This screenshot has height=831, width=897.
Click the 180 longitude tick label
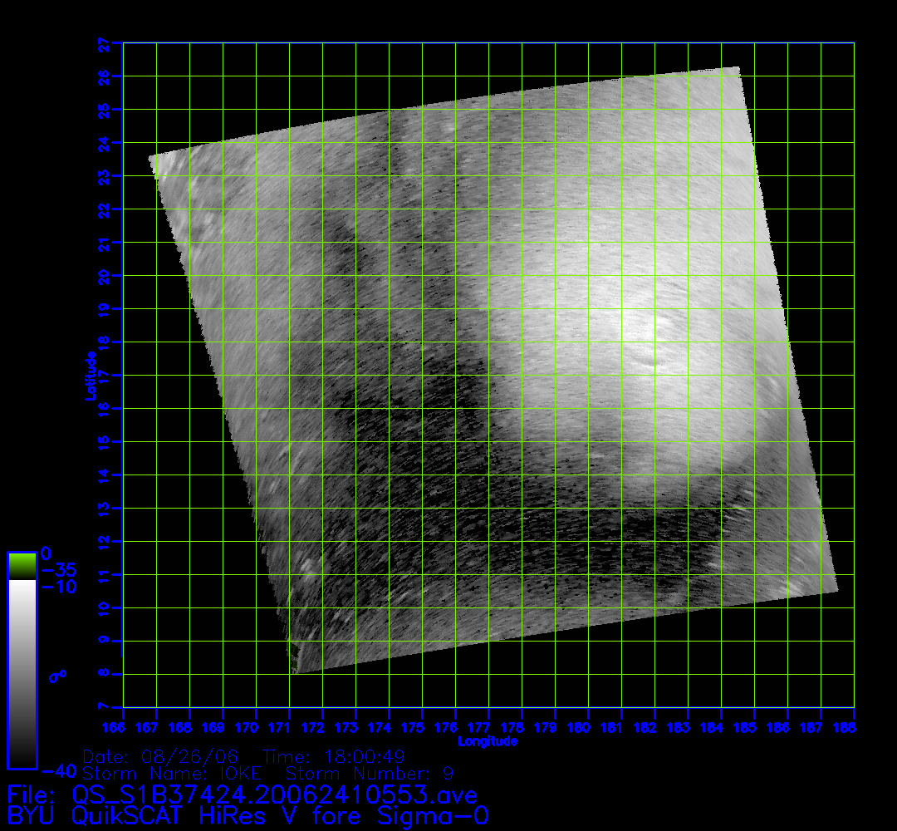coord(588,728)
